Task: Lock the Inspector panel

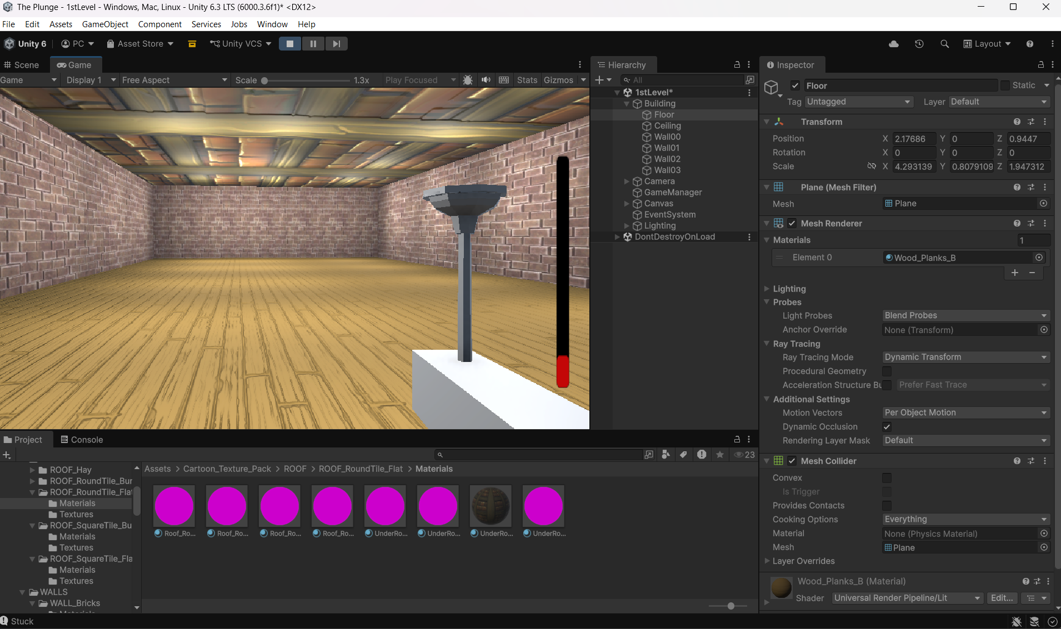Action: [x=1041, y=65]
